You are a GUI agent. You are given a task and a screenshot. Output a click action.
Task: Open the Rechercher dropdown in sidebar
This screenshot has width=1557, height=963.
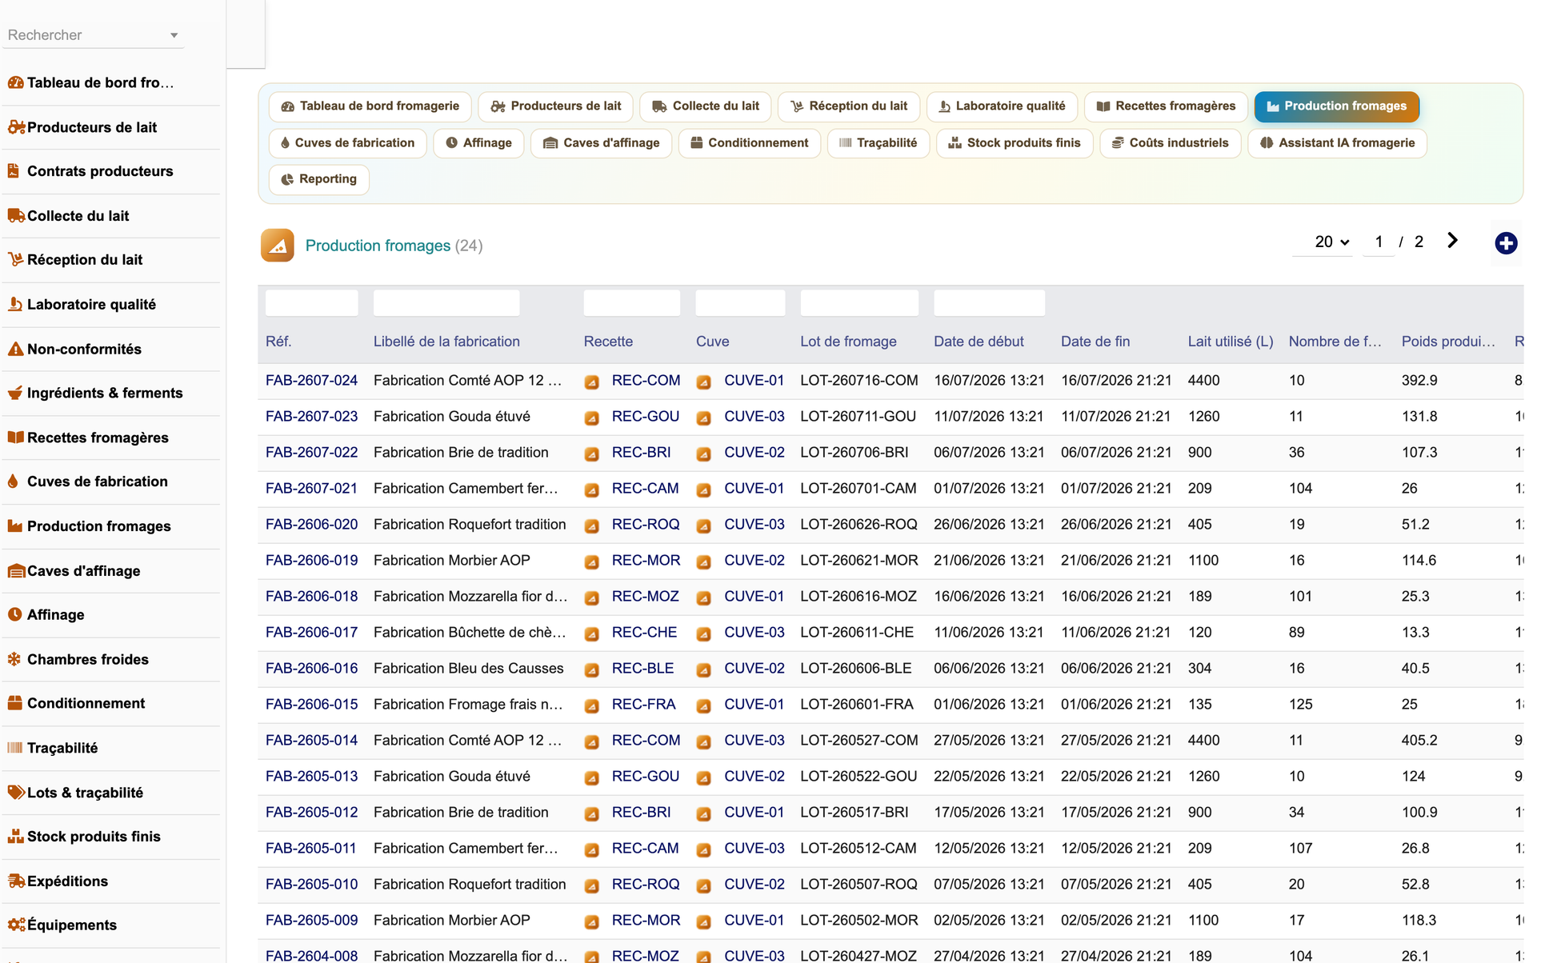click(94, 35)
